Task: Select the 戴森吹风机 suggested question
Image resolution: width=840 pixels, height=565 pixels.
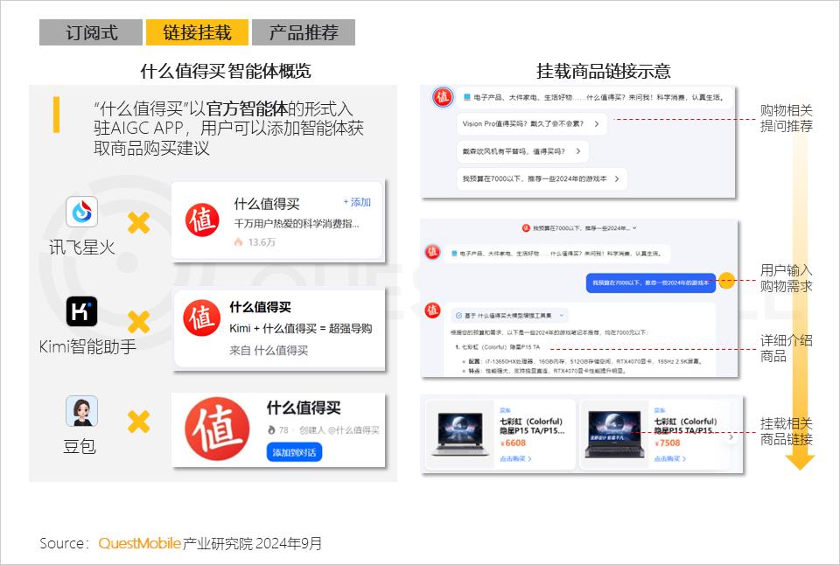Action: 523,151
